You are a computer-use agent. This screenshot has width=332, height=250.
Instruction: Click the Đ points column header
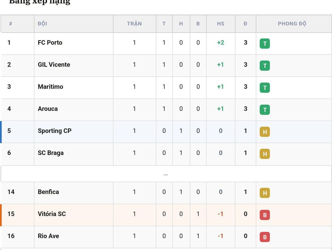(x=245, y=24)
